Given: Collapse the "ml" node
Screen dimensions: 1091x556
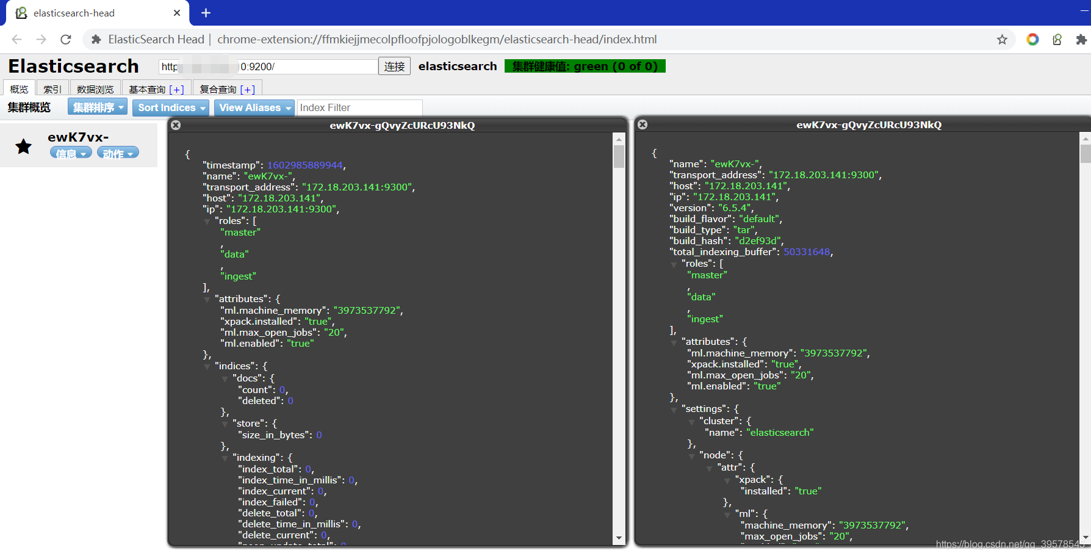Looking at the screenshot, I should (727, 514).
